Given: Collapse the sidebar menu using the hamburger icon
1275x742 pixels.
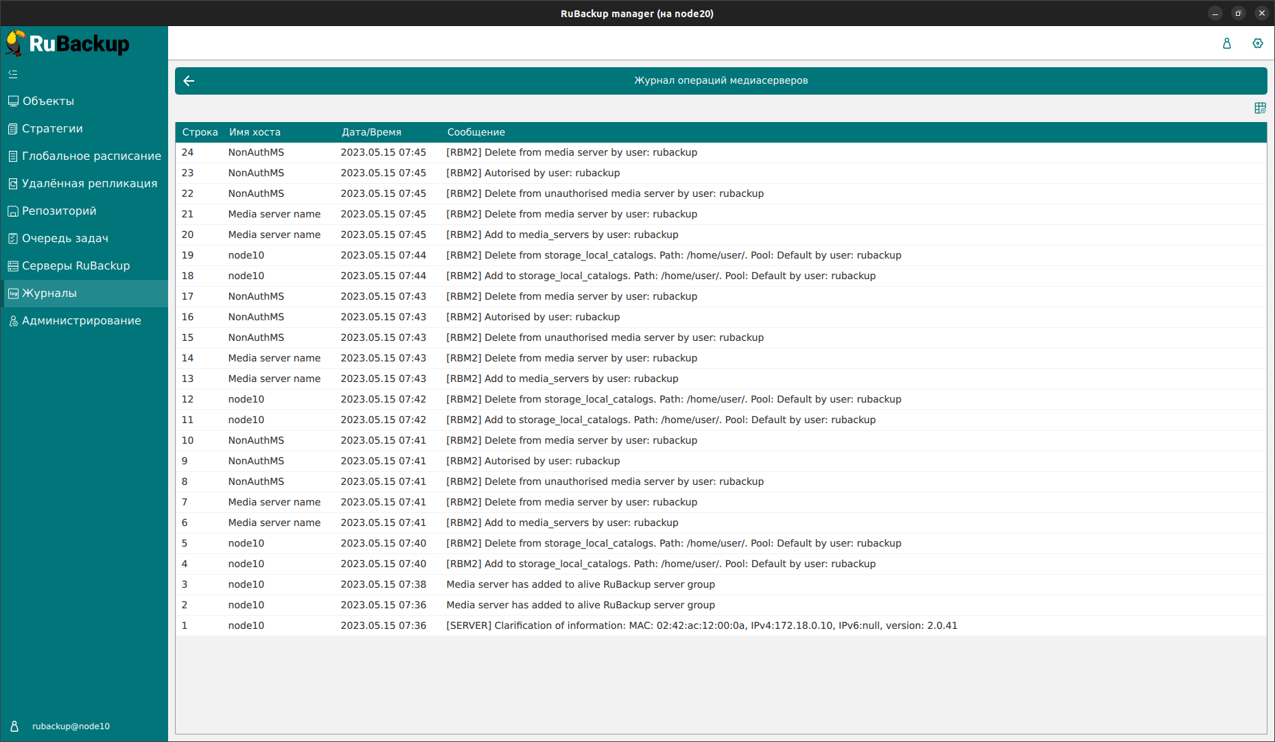Looking at the screenshot, I should pyautogui.click(x=13, y=74).
